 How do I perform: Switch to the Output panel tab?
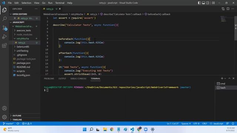pos(62,79)
